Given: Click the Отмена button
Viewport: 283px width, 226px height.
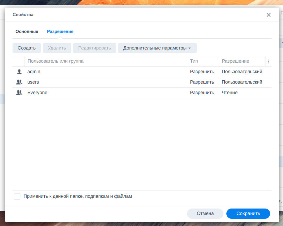Looking at the screenshot, I should 205,213.
